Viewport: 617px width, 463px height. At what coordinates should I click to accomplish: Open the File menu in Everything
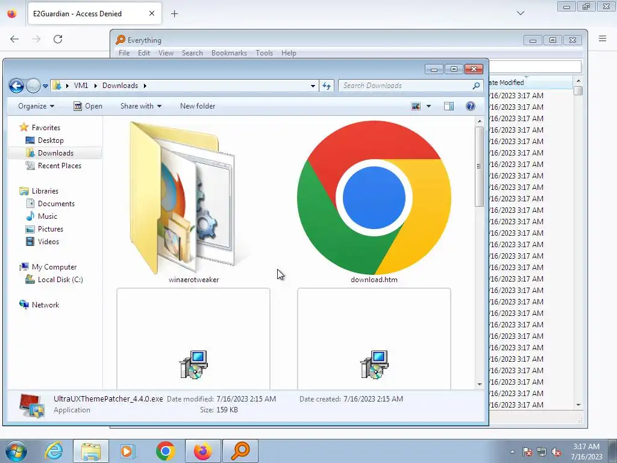[x=124, y=53]
